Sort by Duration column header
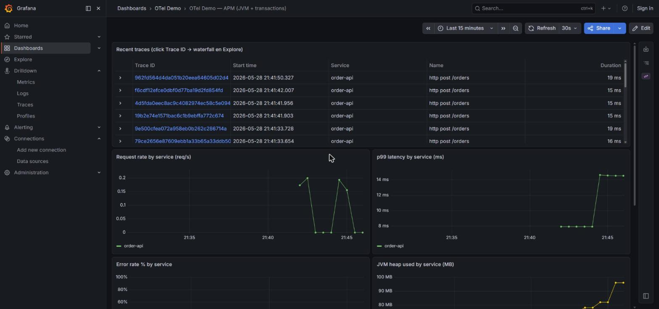The height and width of the screenshot is (309, 659). point(610,65)
